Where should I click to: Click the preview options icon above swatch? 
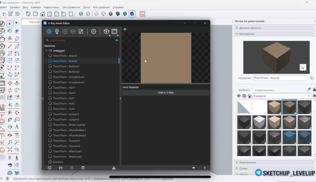(x=125, y=29)
